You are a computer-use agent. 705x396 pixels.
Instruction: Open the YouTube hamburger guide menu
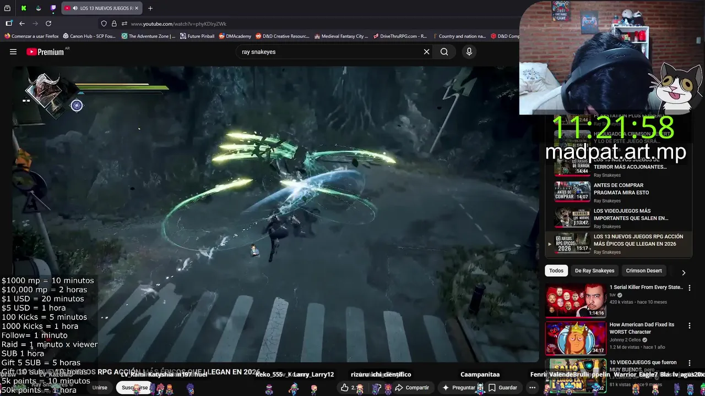pyautogui.click(x=13, y=52)
